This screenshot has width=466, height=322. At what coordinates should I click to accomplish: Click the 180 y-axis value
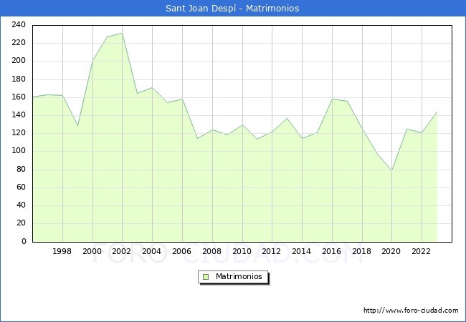pyautogui.click(x=19, y=79)
